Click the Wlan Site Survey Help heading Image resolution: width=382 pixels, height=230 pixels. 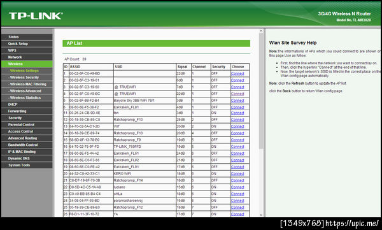click(293, 43)
